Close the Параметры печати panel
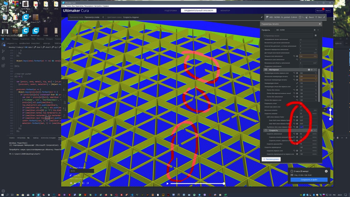The image size is (350, 197). (x=320, y=24)
